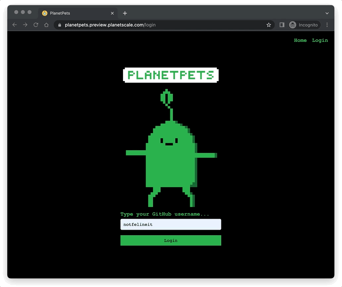Expand the tab search chevron
The width and height of the screenshot is (342, 287).
pyautogui.click(x=327, y=13)
